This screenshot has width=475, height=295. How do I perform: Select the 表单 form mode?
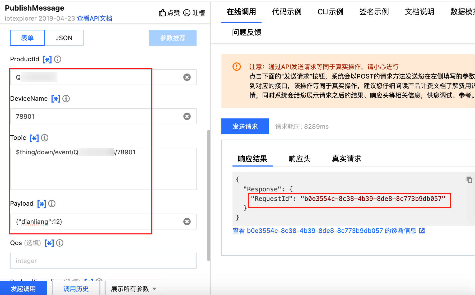27,38
